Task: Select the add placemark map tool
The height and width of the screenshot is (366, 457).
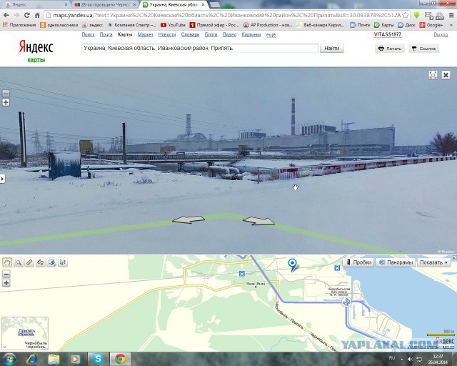Action: click(51, 262)
